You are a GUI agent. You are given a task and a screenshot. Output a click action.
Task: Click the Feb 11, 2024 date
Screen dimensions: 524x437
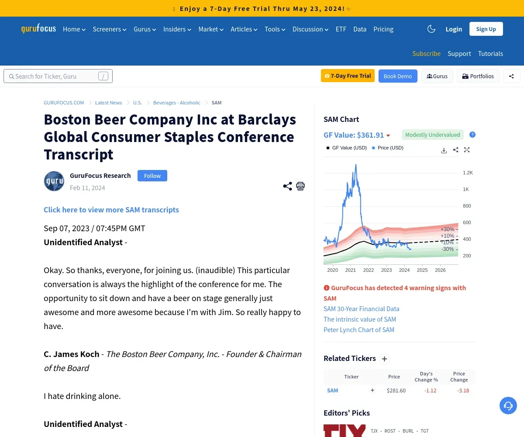[x=87, y=187]
